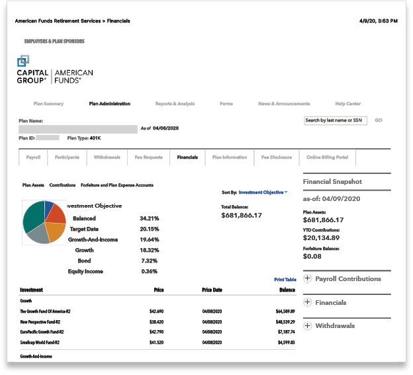Open the Withdrawals tab
Screen dimensions: 413x375
click(107, 157)
